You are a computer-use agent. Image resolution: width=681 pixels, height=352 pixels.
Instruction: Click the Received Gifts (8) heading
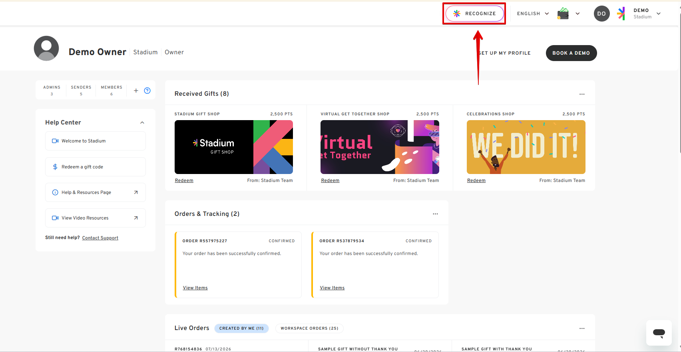202,94
